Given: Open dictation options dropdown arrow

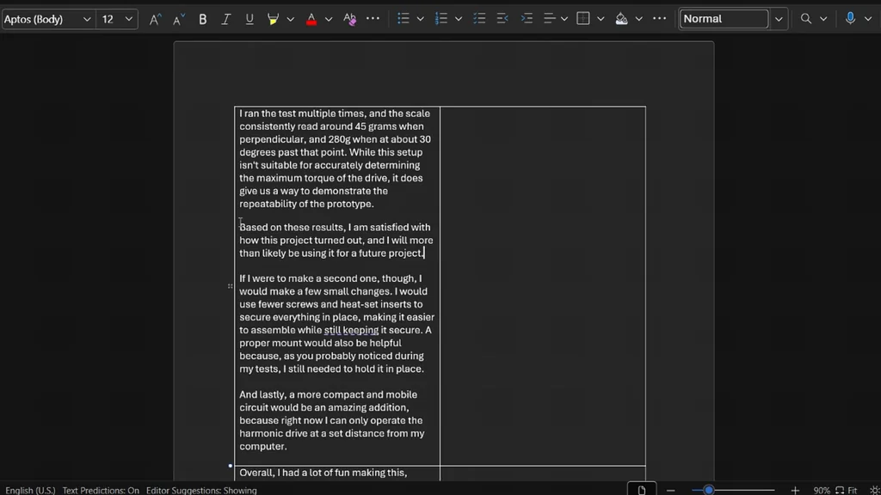Looking at the screenshot, I should click(x=868, y=19).
